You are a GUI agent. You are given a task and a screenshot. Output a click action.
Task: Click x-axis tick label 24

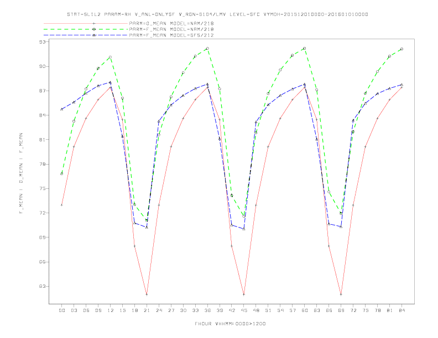point(159,310)
